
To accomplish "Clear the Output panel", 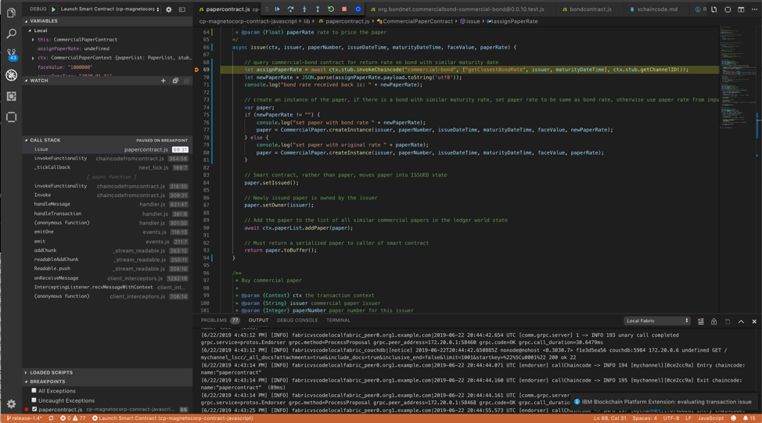I will point(700,321).
